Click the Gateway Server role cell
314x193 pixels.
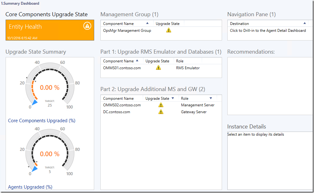coord(194,112)
